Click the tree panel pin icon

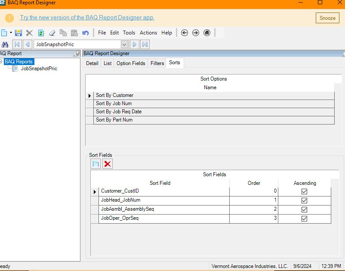[76, 53]
